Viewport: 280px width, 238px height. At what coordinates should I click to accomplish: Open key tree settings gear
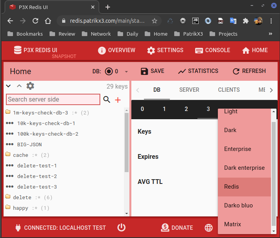tap(30, 86)
